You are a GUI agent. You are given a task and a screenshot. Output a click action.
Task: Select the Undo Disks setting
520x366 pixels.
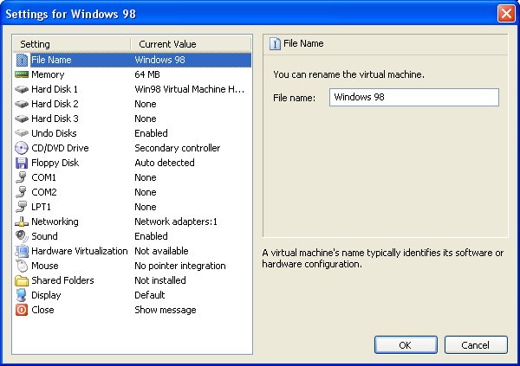[132, 133]
